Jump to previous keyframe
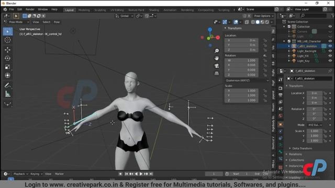This screenshot has width=335, height=188. pos(131,174)
